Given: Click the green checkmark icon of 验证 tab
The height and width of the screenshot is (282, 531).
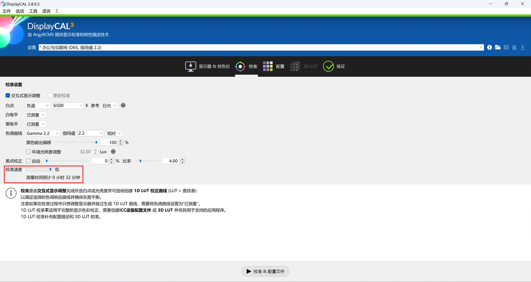Looking at the screenshot, I should 328,66.
